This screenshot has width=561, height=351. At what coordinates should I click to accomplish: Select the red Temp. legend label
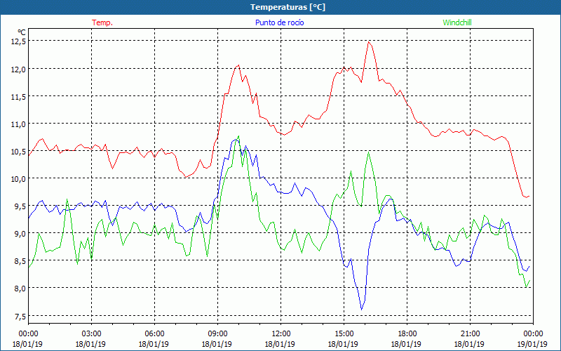click(102, 22)
